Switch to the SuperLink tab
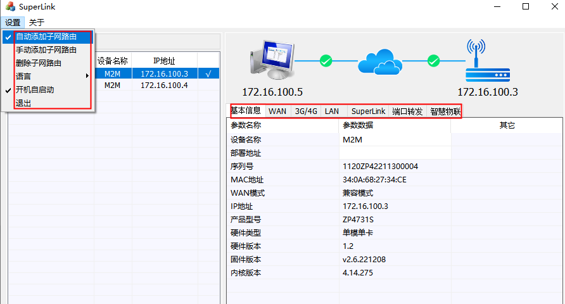565x304 pixels. [x=368, y=111]
